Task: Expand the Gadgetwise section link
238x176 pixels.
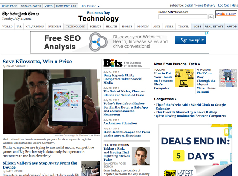Action: pos(165,99)
